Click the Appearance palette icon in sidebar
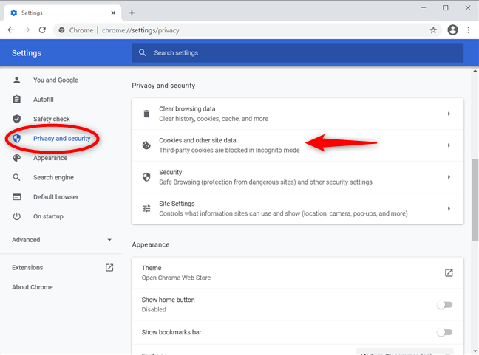Screen dimensions: 479x355 [x=17, y=158]
